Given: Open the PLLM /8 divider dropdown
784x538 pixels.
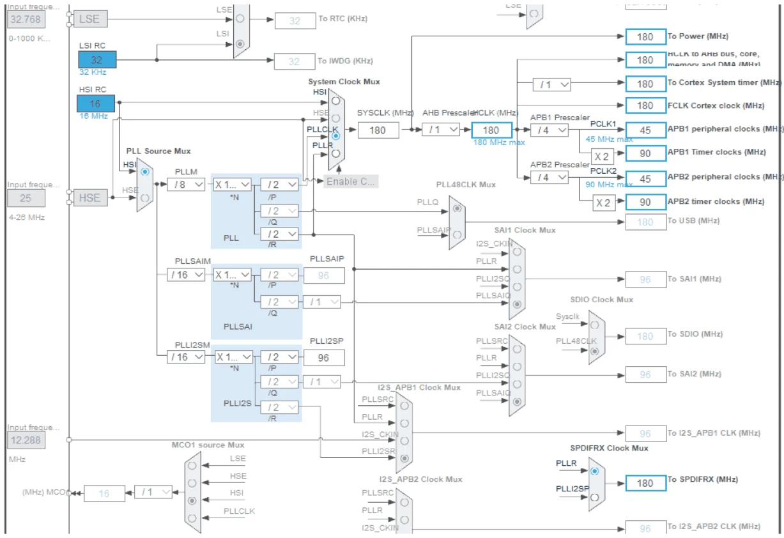Looking at the screenshot, I should (186, 184).
